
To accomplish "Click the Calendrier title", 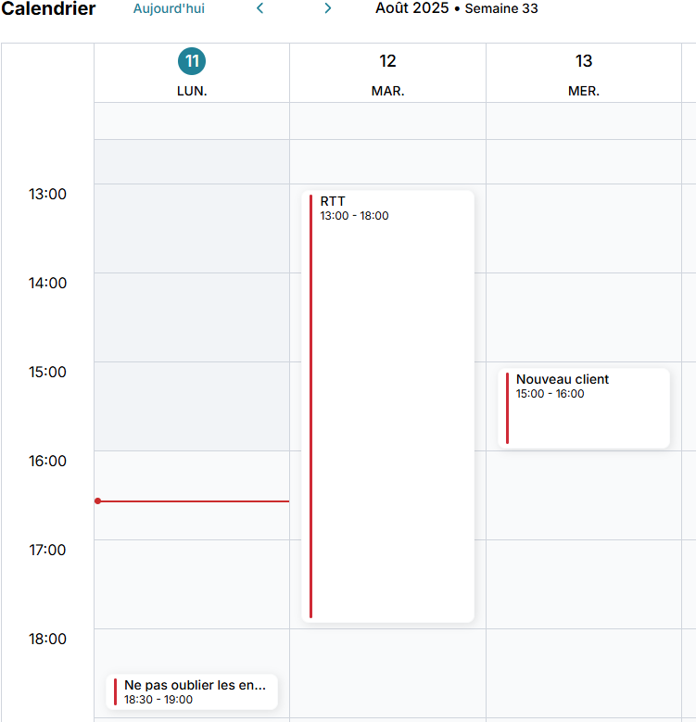I will pyautogui.click(x=48, y=9).
